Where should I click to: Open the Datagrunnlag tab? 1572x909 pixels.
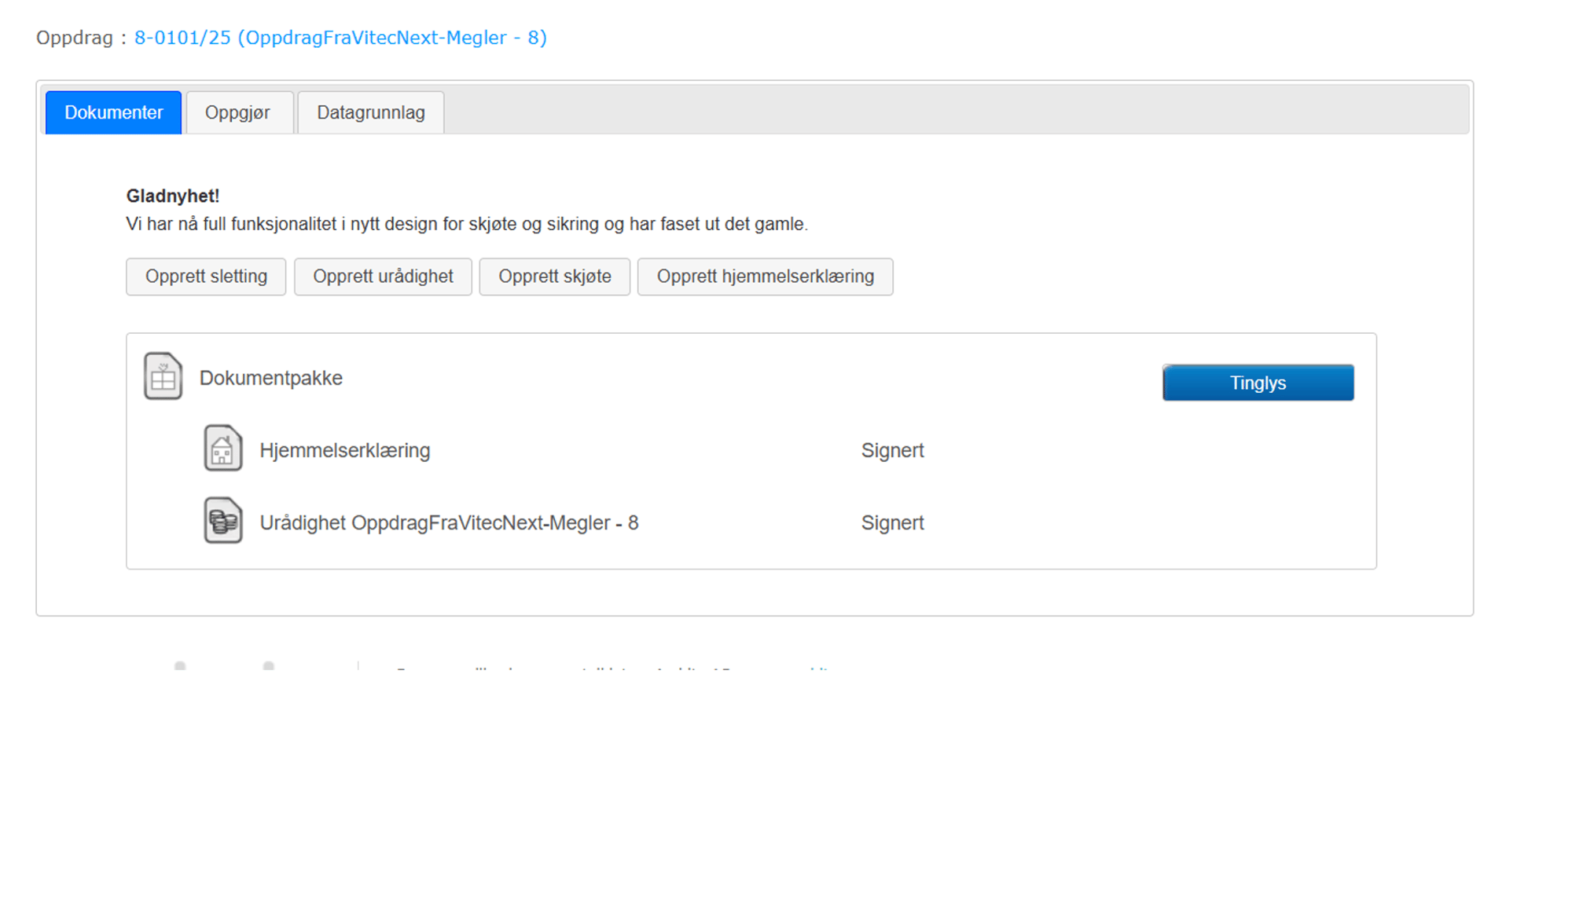370,112
